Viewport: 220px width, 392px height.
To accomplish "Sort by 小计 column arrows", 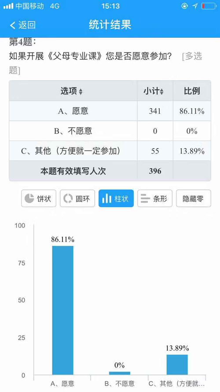I will (161, 92).
